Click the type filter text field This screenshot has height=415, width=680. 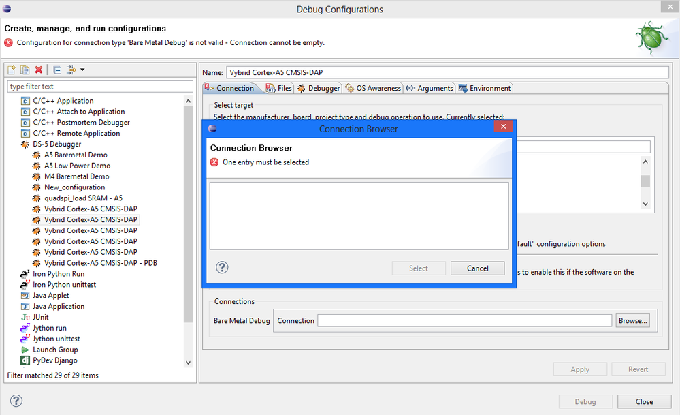click(100, 87)
